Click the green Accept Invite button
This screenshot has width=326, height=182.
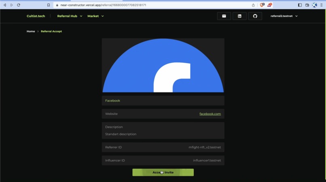(163, 172)
